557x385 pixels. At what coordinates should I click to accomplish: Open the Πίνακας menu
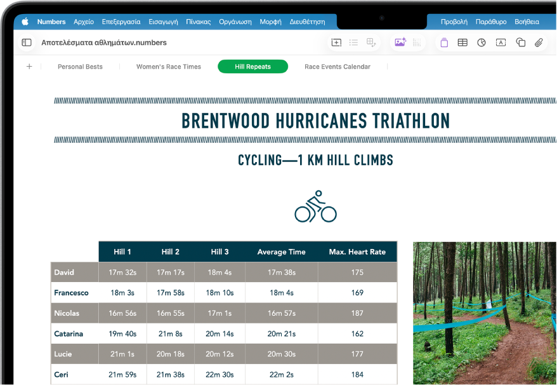[x=198, y=22]
